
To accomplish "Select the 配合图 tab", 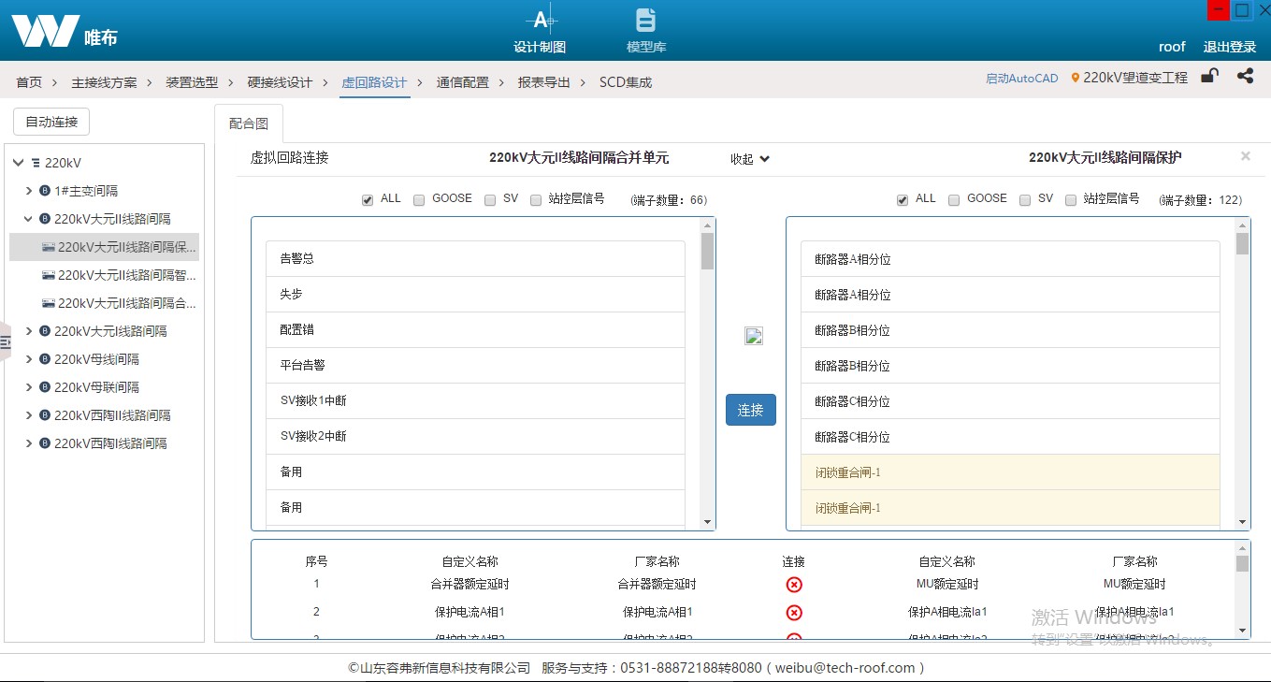I will pyautogui.click(x=248, y=123).
